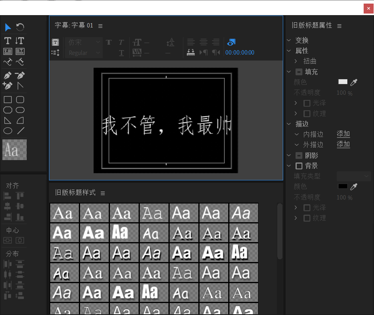Click the Roll/Crawl Options icon
Viewport: 374px width, 315px height.
coord(55,53)
